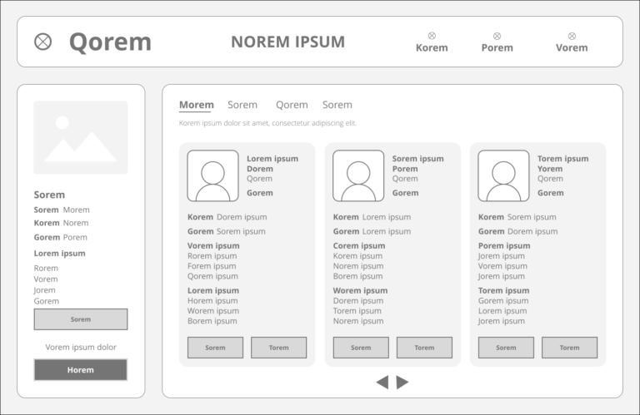Click the Lorem ipsum sidebar heading

[x=60, y=254]
